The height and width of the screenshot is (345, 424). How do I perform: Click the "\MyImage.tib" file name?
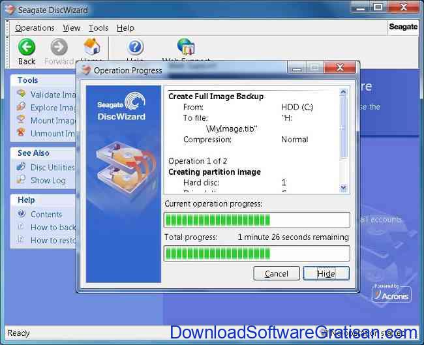[x=232, y=129]
